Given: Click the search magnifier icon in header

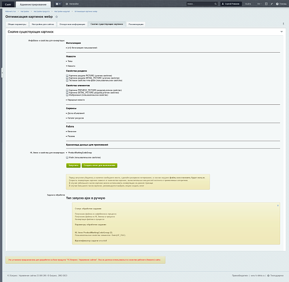Looking at the screenshot, I should 215,4.
